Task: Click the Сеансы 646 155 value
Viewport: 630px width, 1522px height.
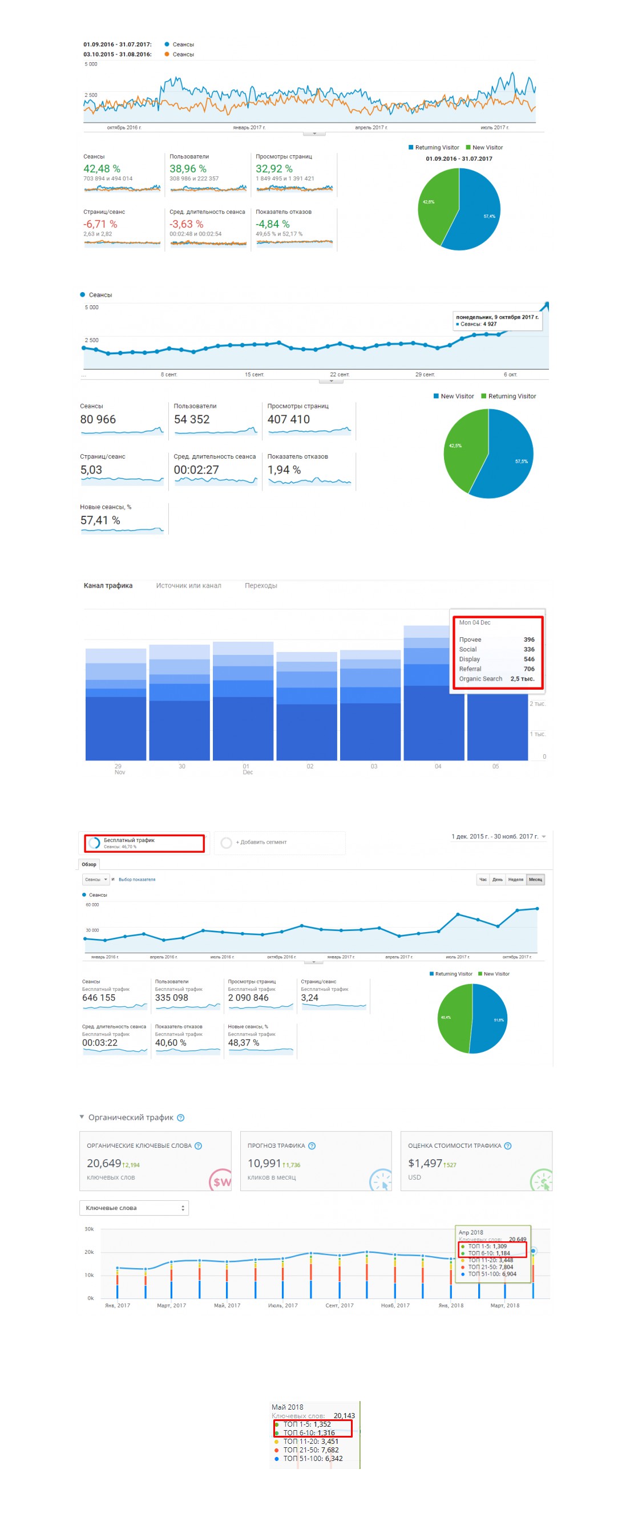Action: (99, 997)
